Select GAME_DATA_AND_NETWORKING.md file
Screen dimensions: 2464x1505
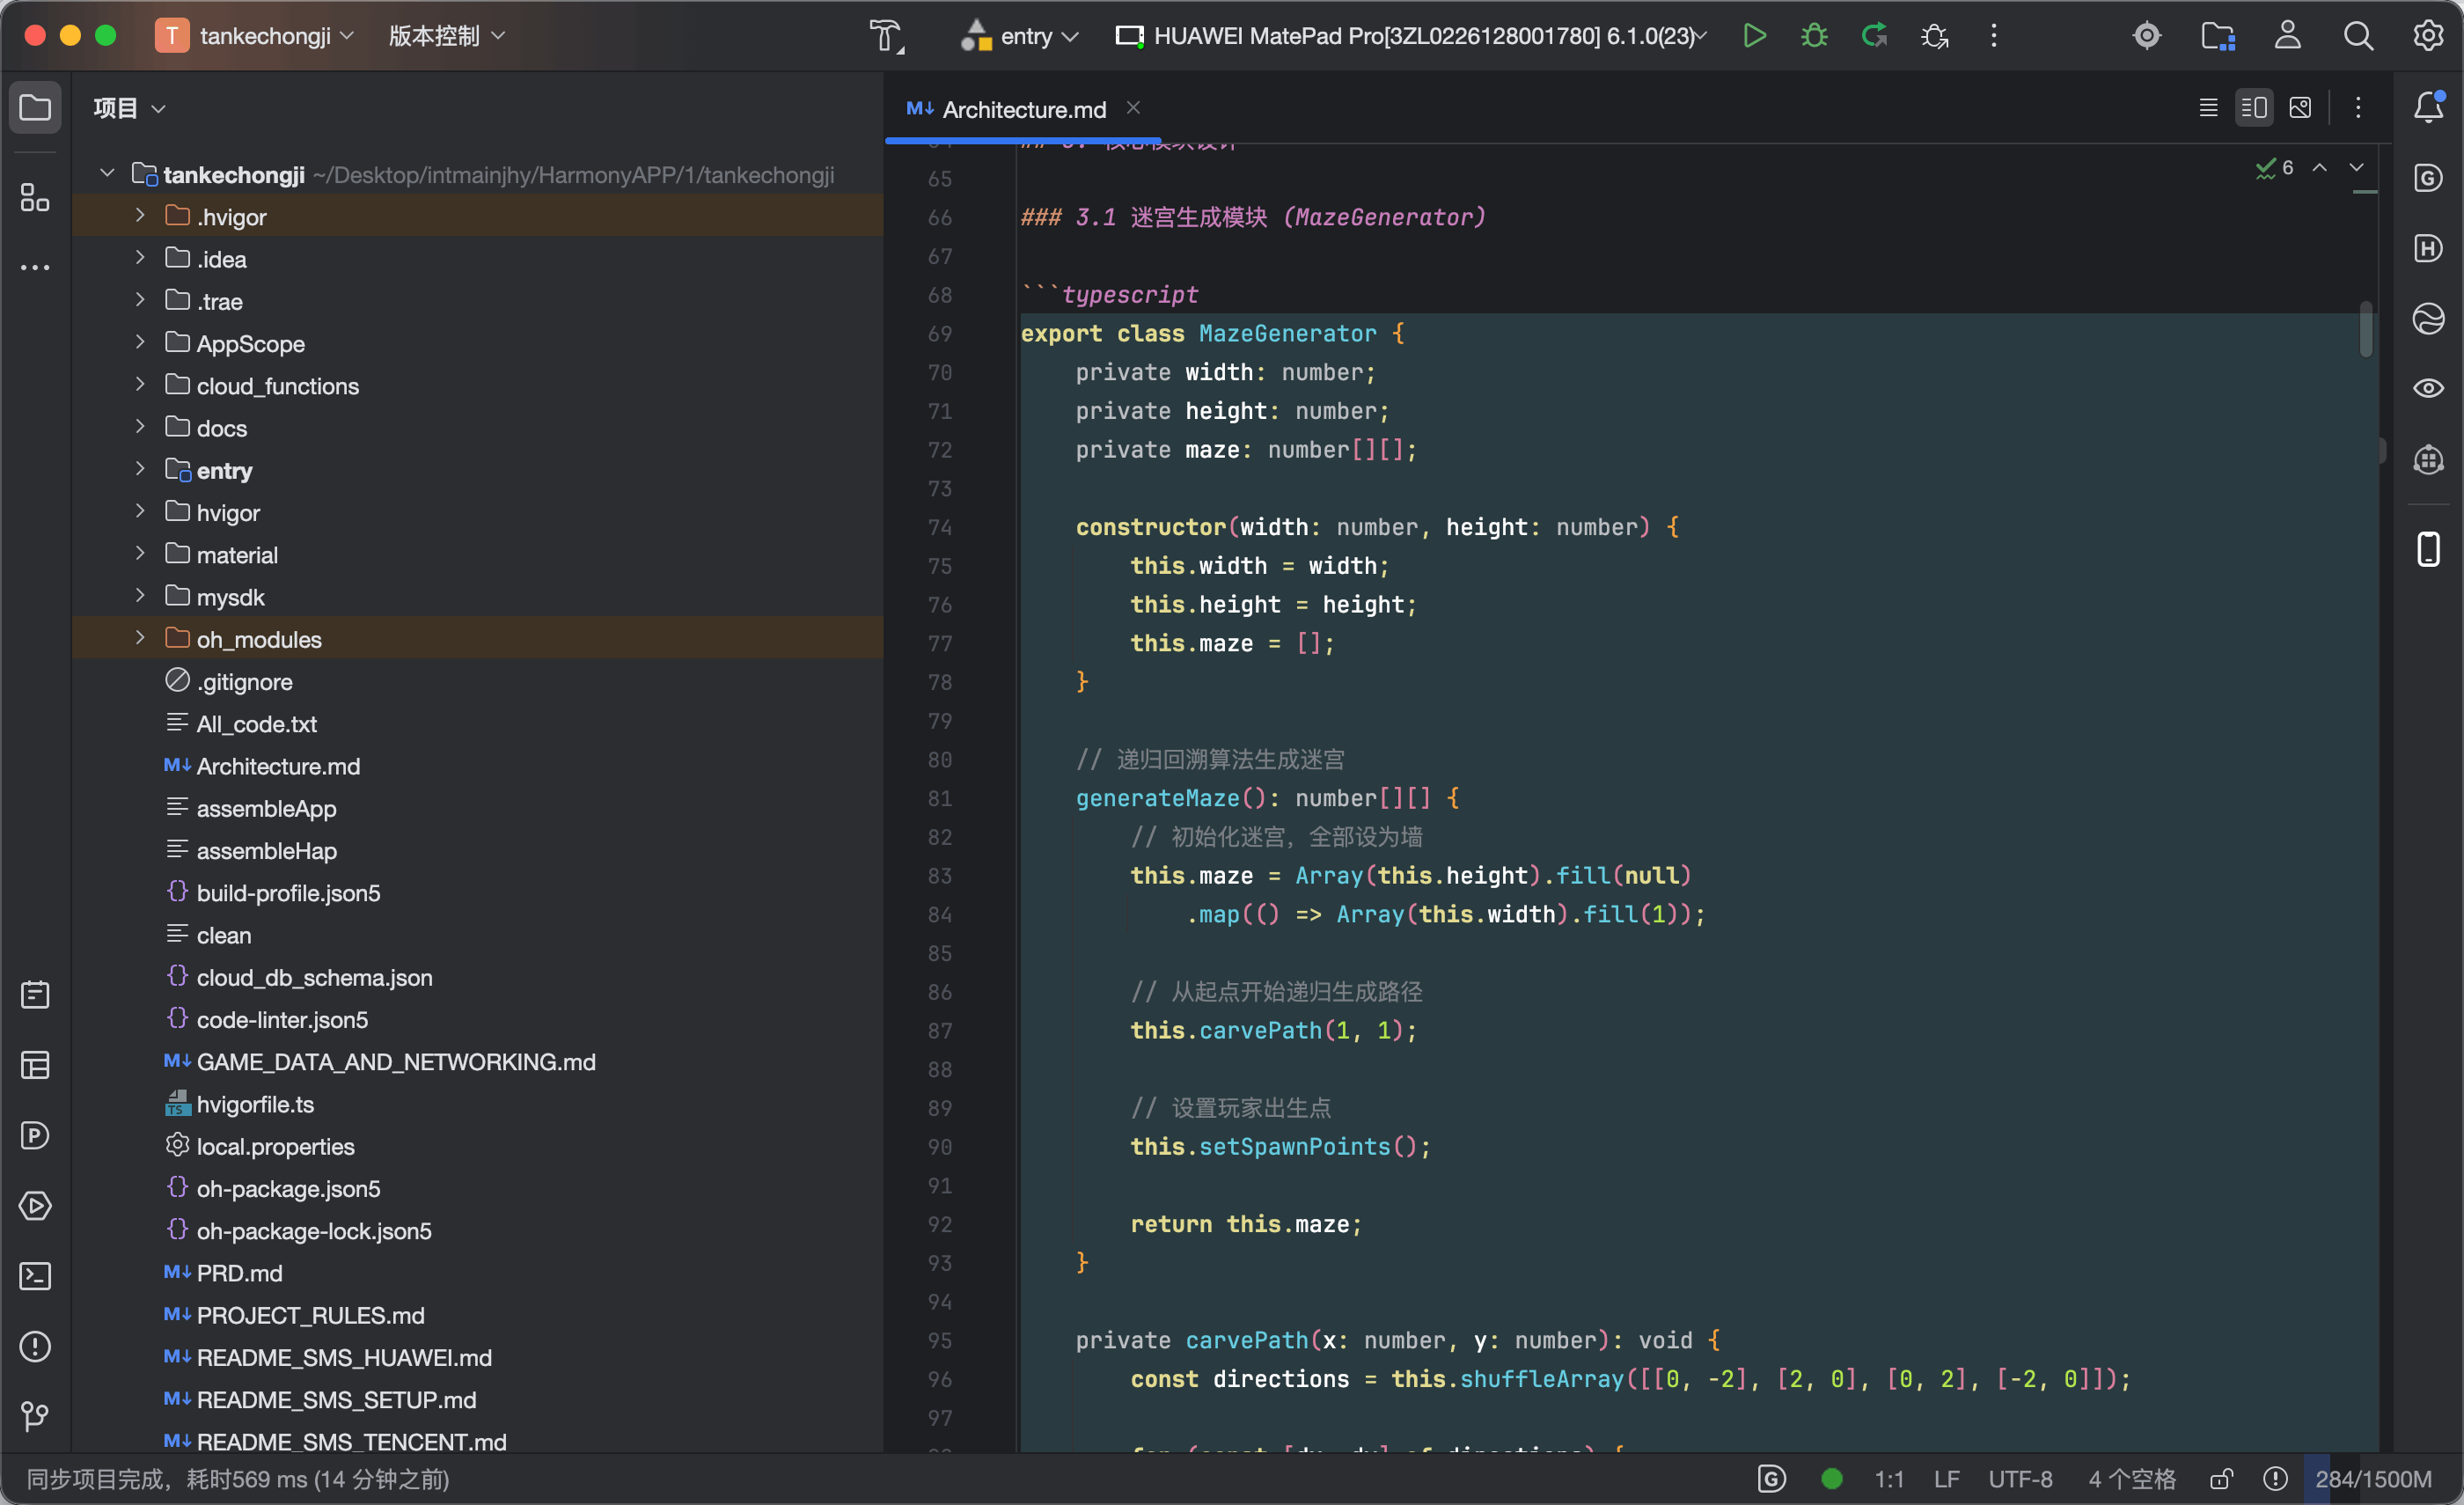coord(396,1061)
